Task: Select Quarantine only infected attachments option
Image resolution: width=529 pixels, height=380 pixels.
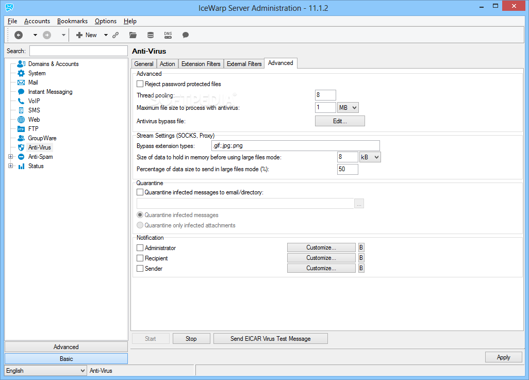Action: point(140,225)
